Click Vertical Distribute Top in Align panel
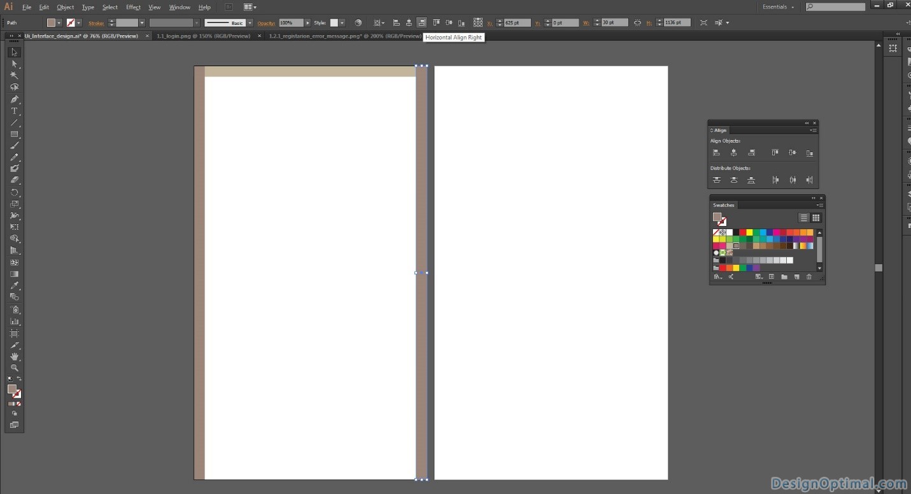The height and width of the screenshot is (494, 911). [716, 180]
